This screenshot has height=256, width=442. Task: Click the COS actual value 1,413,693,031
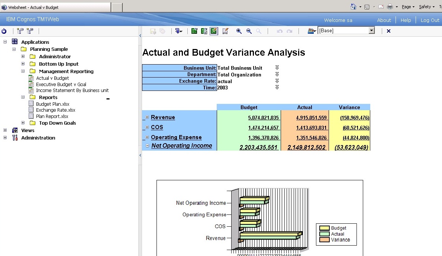coord(311,128)
